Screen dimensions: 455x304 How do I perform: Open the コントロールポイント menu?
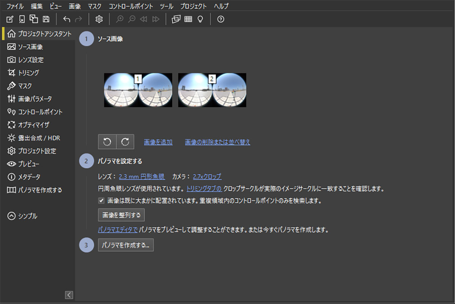(x=131, y=6)
